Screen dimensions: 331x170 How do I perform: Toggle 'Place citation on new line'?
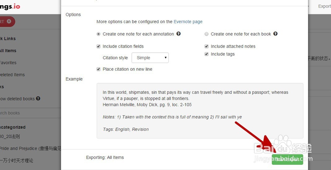tap(98, 69)
